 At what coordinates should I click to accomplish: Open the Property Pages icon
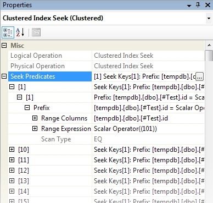[36, 32]
